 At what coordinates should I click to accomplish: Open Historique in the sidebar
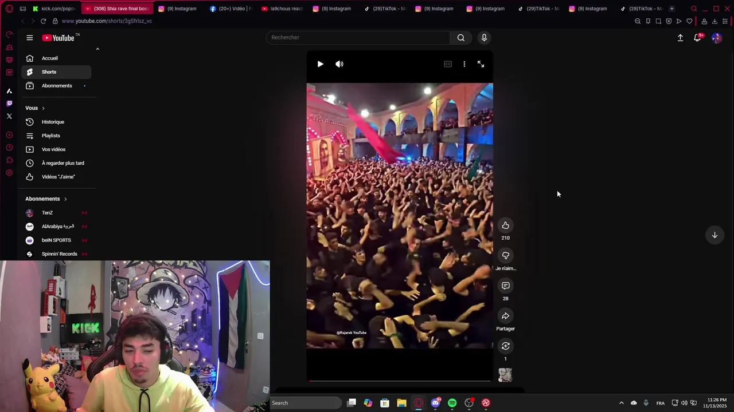(56, 122)
